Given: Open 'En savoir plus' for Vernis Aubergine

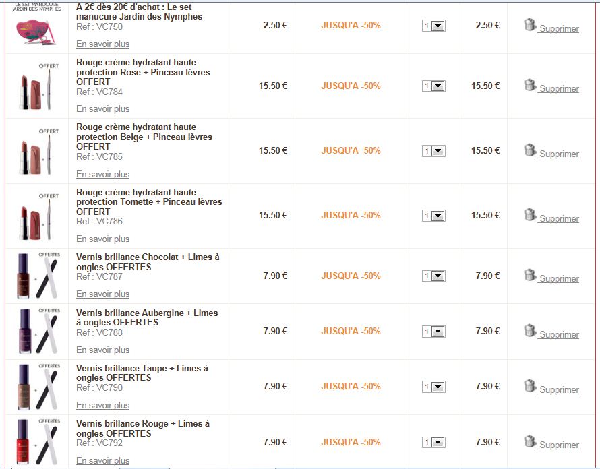Looking at the screenshot, I should pos(102,350).
